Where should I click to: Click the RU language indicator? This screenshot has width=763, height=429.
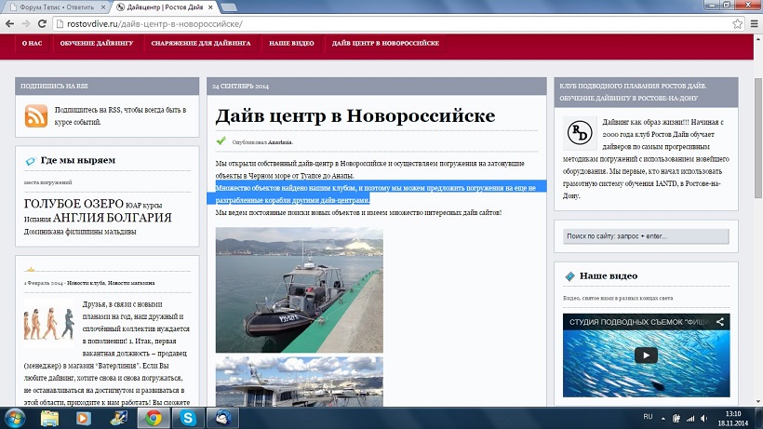648,417
